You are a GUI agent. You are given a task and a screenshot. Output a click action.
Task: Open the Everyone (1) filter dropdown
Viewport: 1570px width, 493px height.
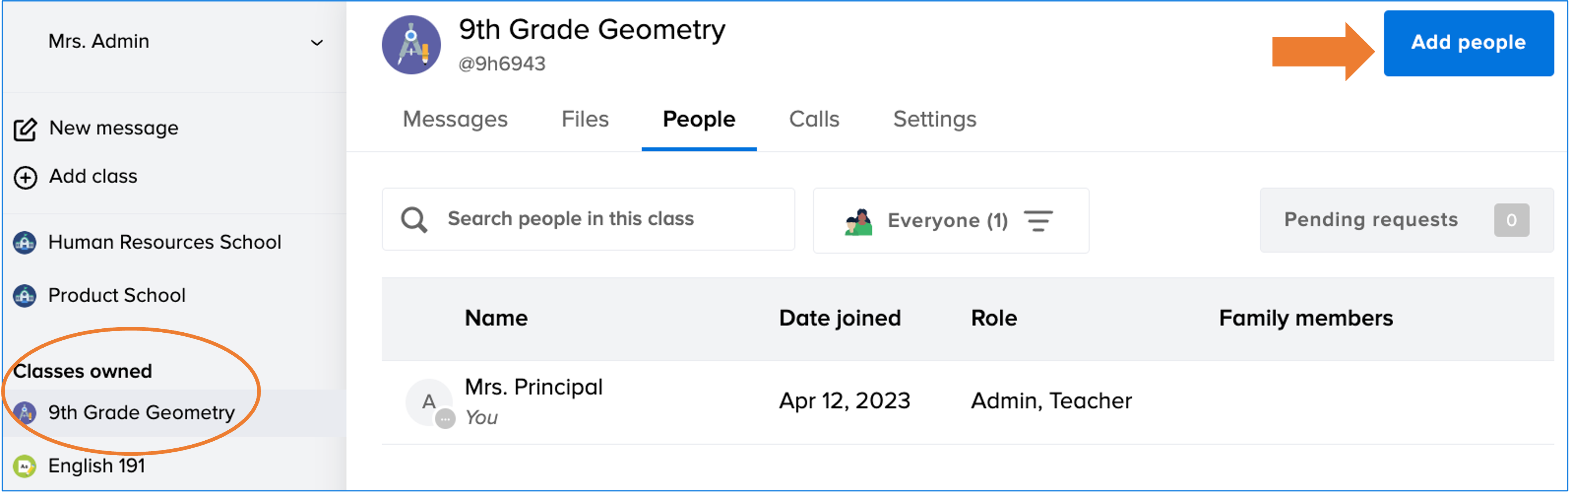click(x=948, y=221)
